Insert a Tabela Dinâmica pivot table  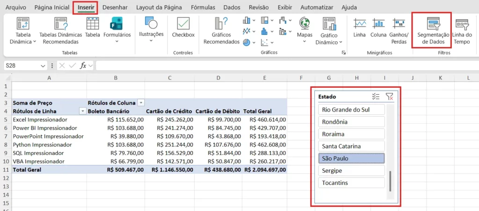(x=23, y=30)
